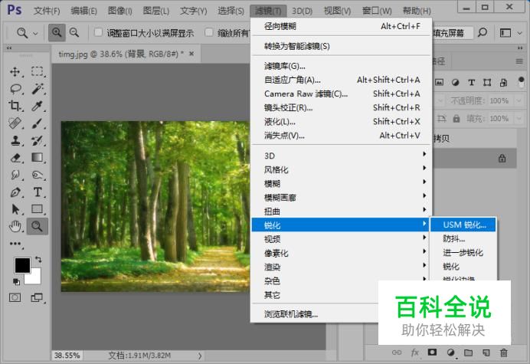This screenshot has height=364, width=530.
Task: Expand the Stylize submenu
Action: click(x=342, y=169)
